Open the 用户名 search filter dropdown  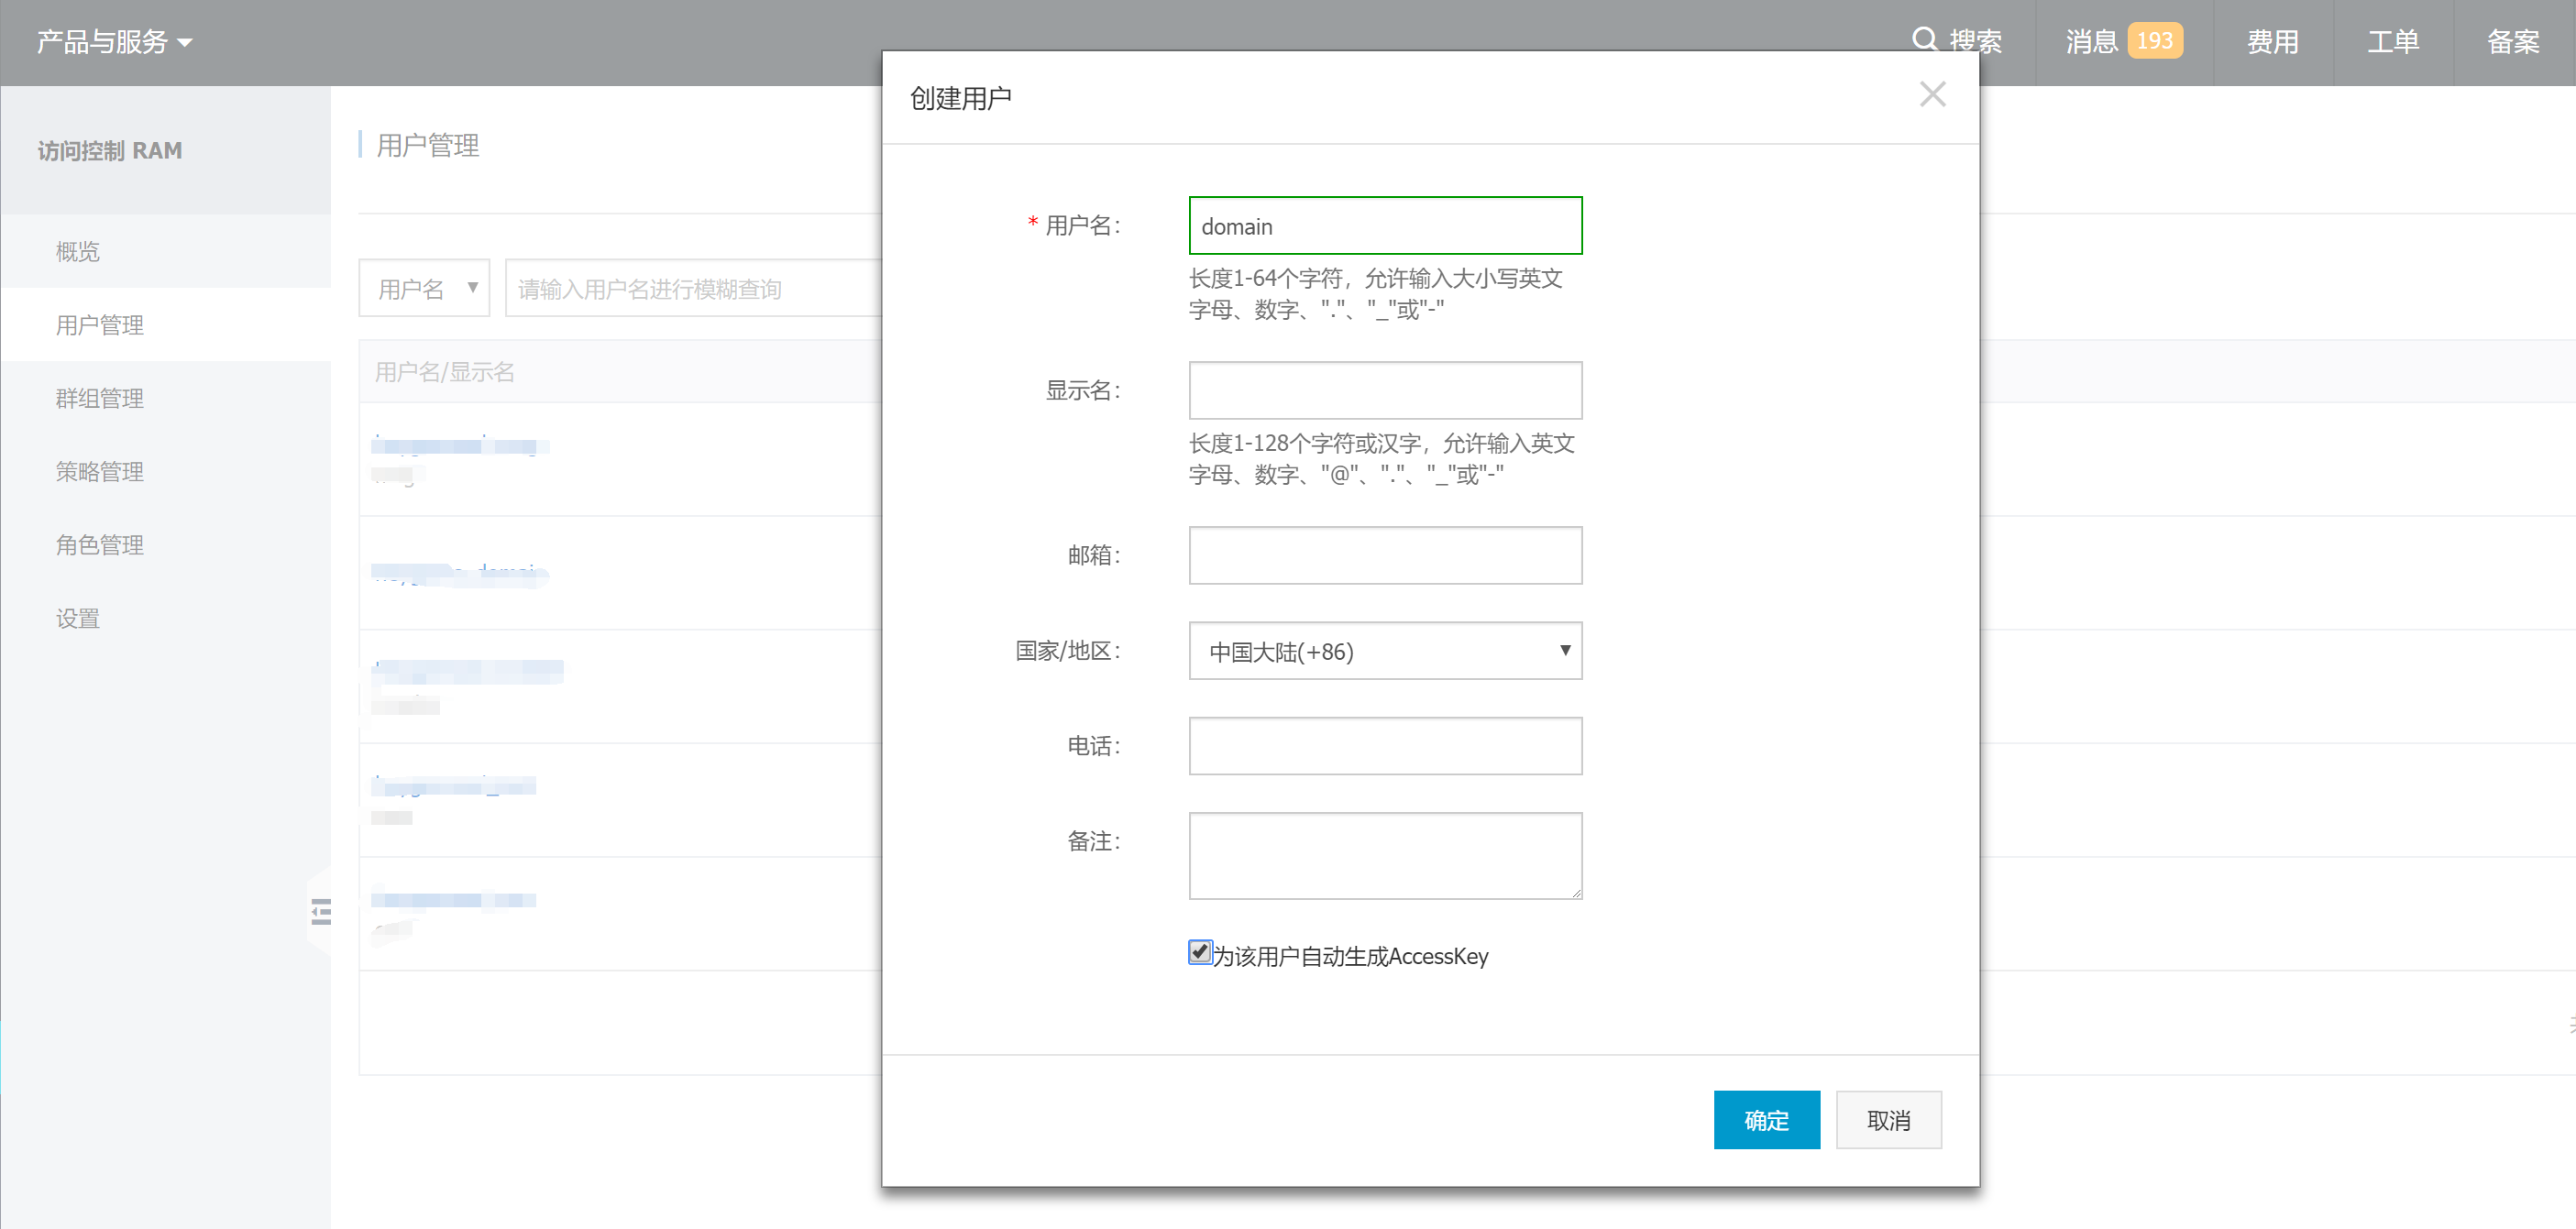coord(424,289)
